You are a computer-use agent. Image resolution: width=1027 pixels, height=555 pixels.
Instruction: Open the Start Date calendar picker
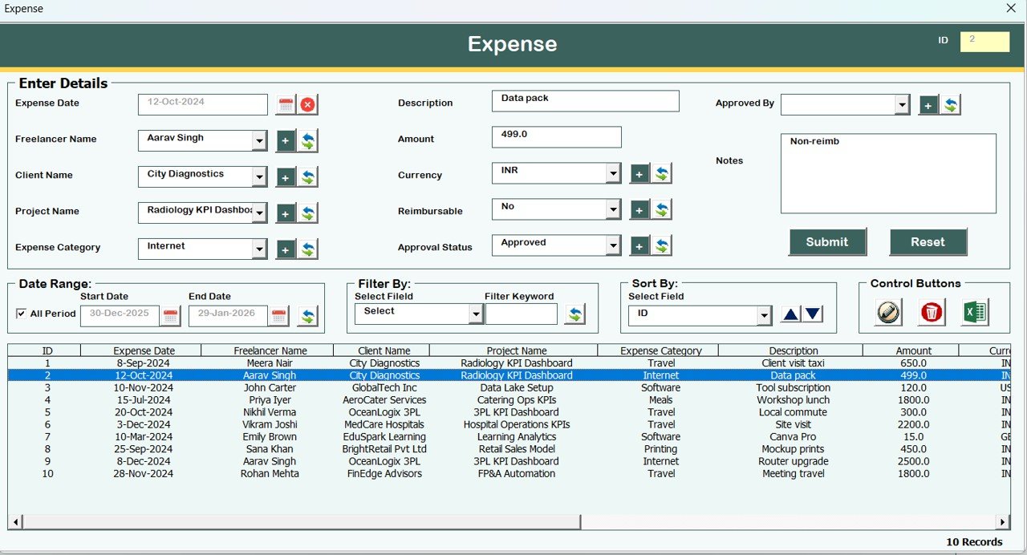pyautogui.click(x=170, y=315)
